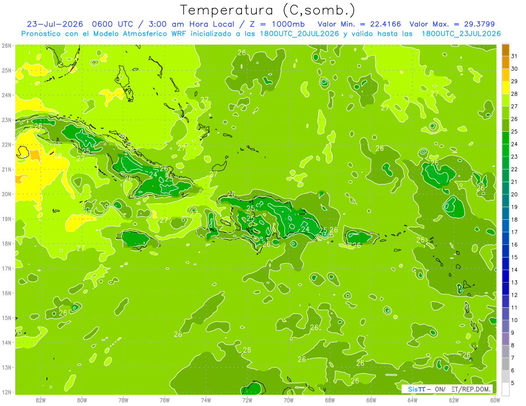Click the purple legend segment between 8 and 9
The height and width of the screenshot is (406, 526).
[x=505, y=339]
